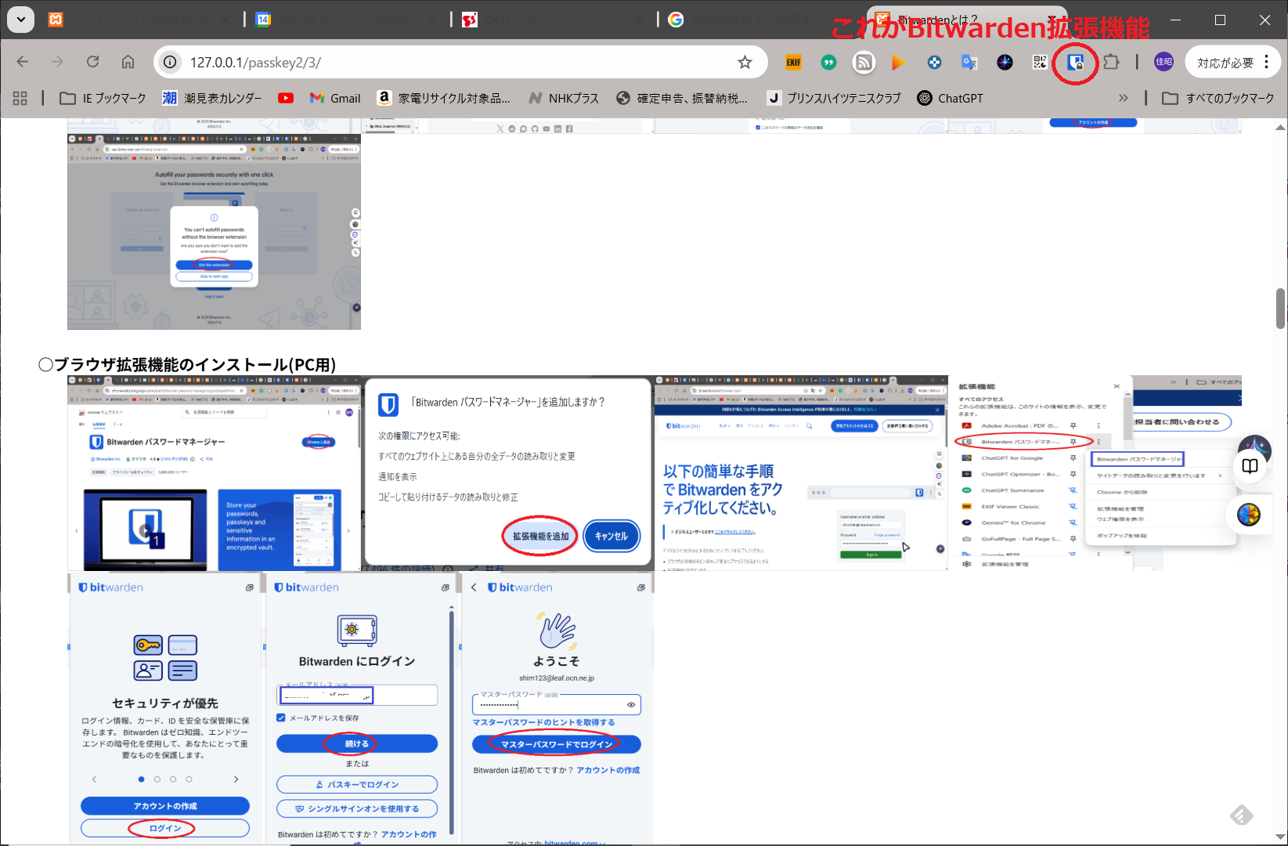This screenshot has height=846, width=1288.
Task: Show hidden bookmarks with the overflow chevron
Action: (x=1123, y=98)
